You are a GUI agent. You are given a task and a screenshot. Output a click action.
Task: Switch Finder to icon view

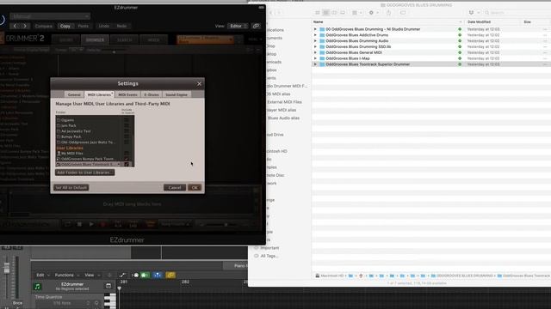click(318, 13)
